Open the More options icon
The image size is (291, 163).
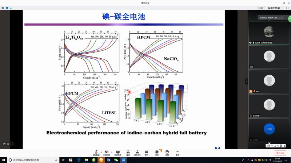coord(177,152)
